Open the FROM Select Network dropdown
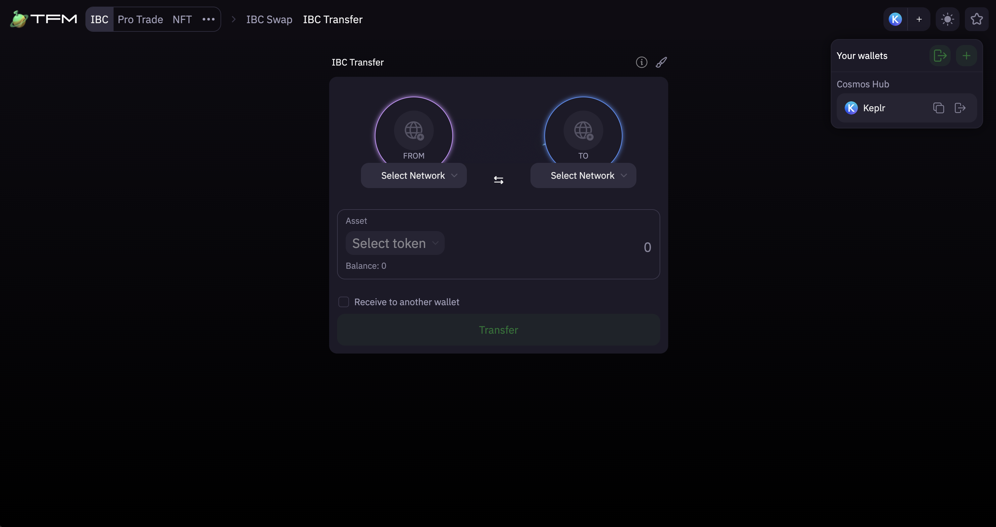996x527 pixels. click(414, 175)
